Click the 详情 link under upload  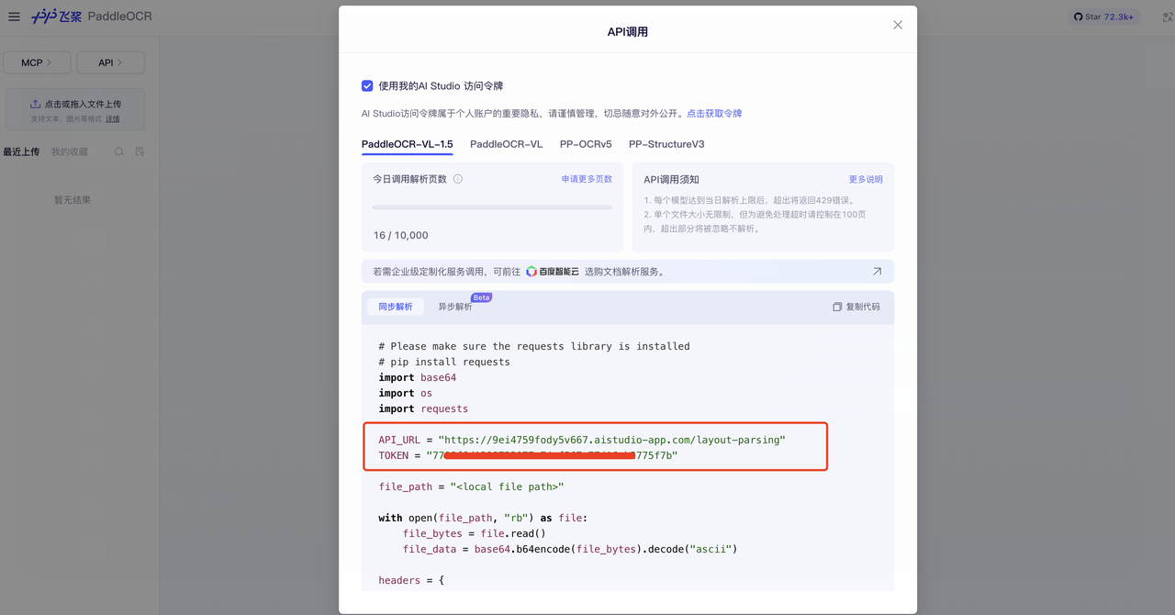click(x=112, y=119)
